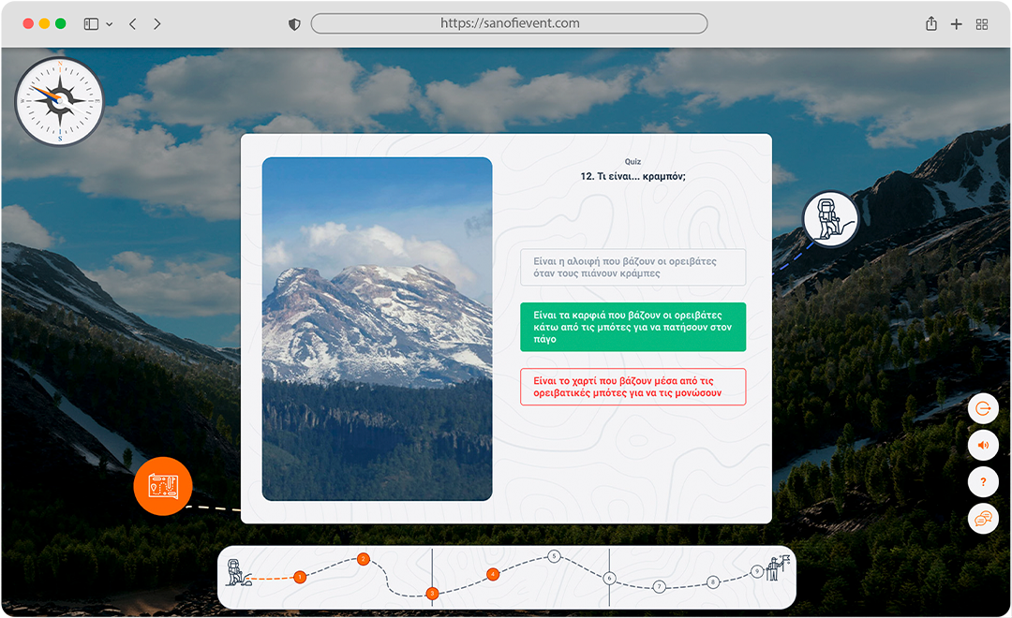Jump to stage 8 on the trail
Viewport: 1012px width, 618px height.
(712, 581)
